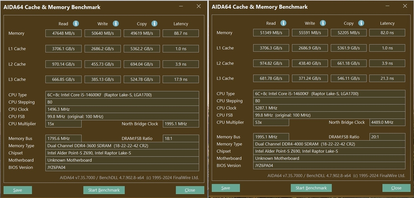The height and width of the screenshot is (198, 414).
Task: Click Copy info icon in right window
Action: pos(361,23)
